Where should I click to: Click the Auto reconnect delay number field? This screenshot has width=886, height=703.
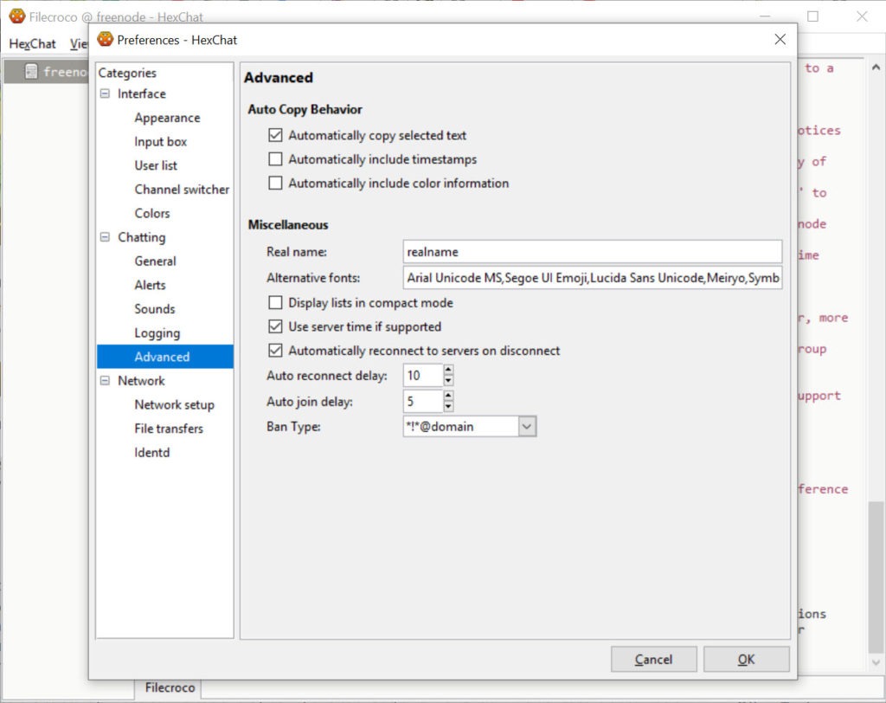pyautogui.click(x=423, y=376)
